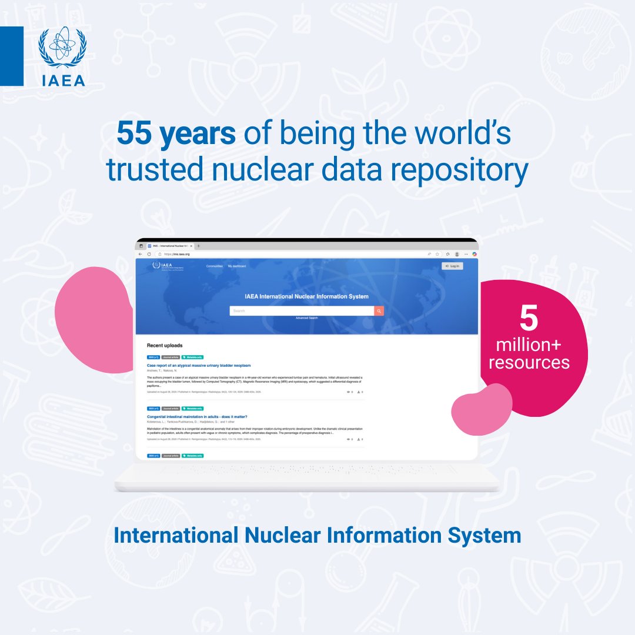635x635 pixels.
Task: Open the browser settings ellipsis menu
Action: (466, 255)
